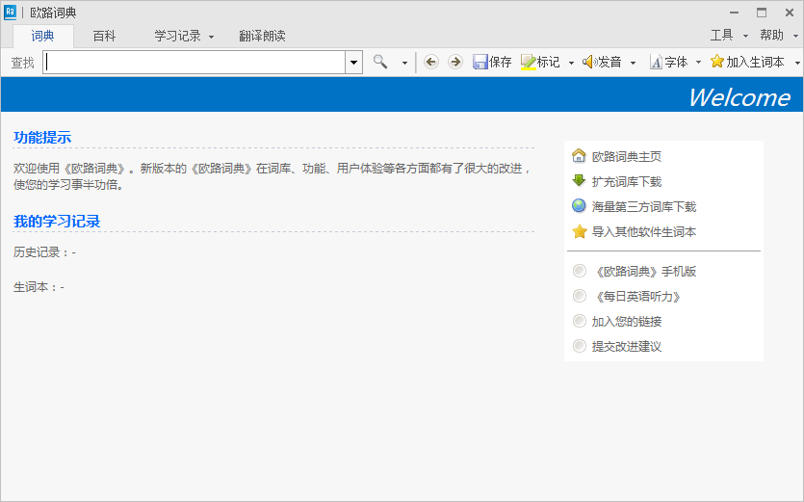Switch to the 翻译朗读 tab
The image size is (804, 502).
click(262, 36)
